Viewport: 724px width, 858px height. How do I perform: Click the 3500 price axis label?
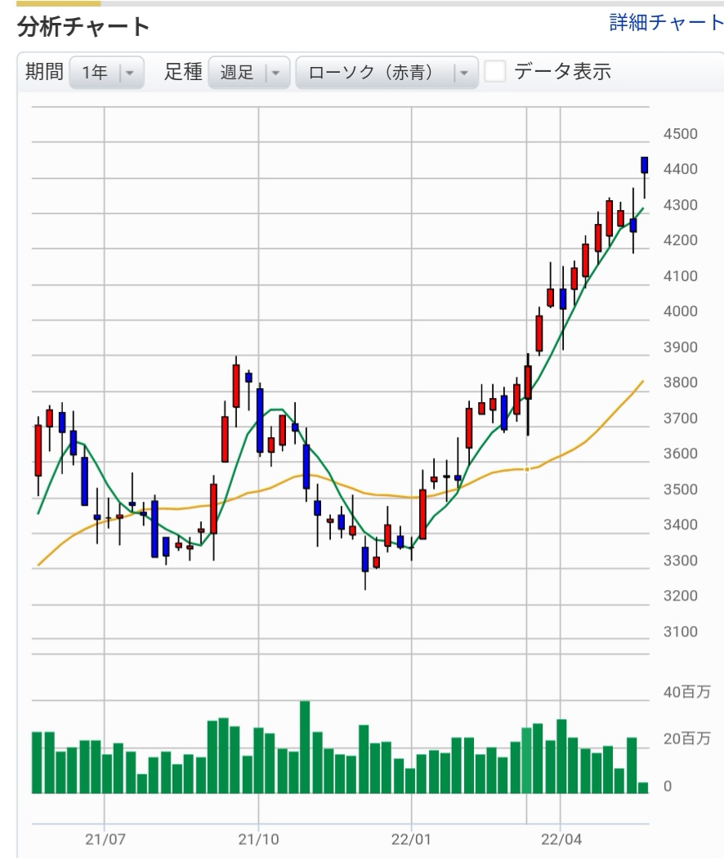coord(680,489)
